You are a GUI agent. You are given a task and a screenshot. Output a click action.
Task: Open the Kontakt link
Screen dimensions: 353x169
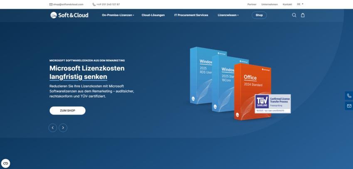coord(287,4)
